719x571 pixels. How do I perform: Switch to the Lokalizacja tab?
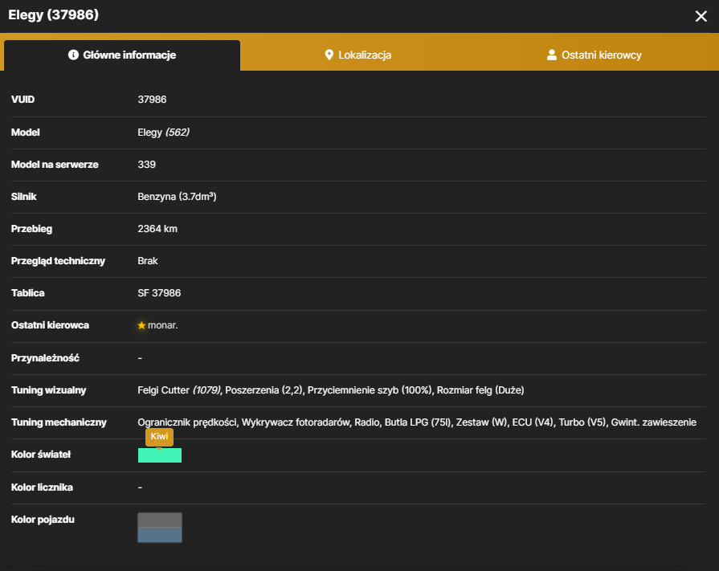[358, 55]
